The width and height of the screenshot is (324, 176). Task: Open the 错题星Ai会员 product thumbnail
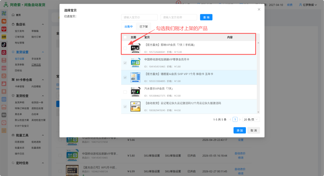(x=135, y=77)
